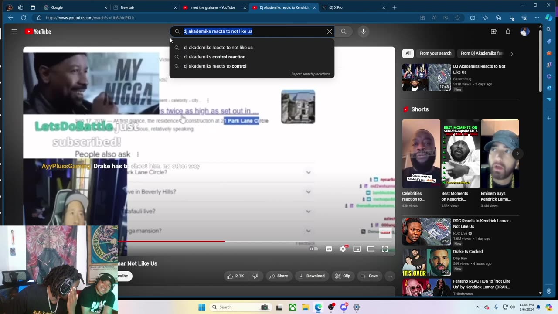This screenshot has height=314, width=558.
Task: Open the YouTube Create video icon
Action: (494, 31)
